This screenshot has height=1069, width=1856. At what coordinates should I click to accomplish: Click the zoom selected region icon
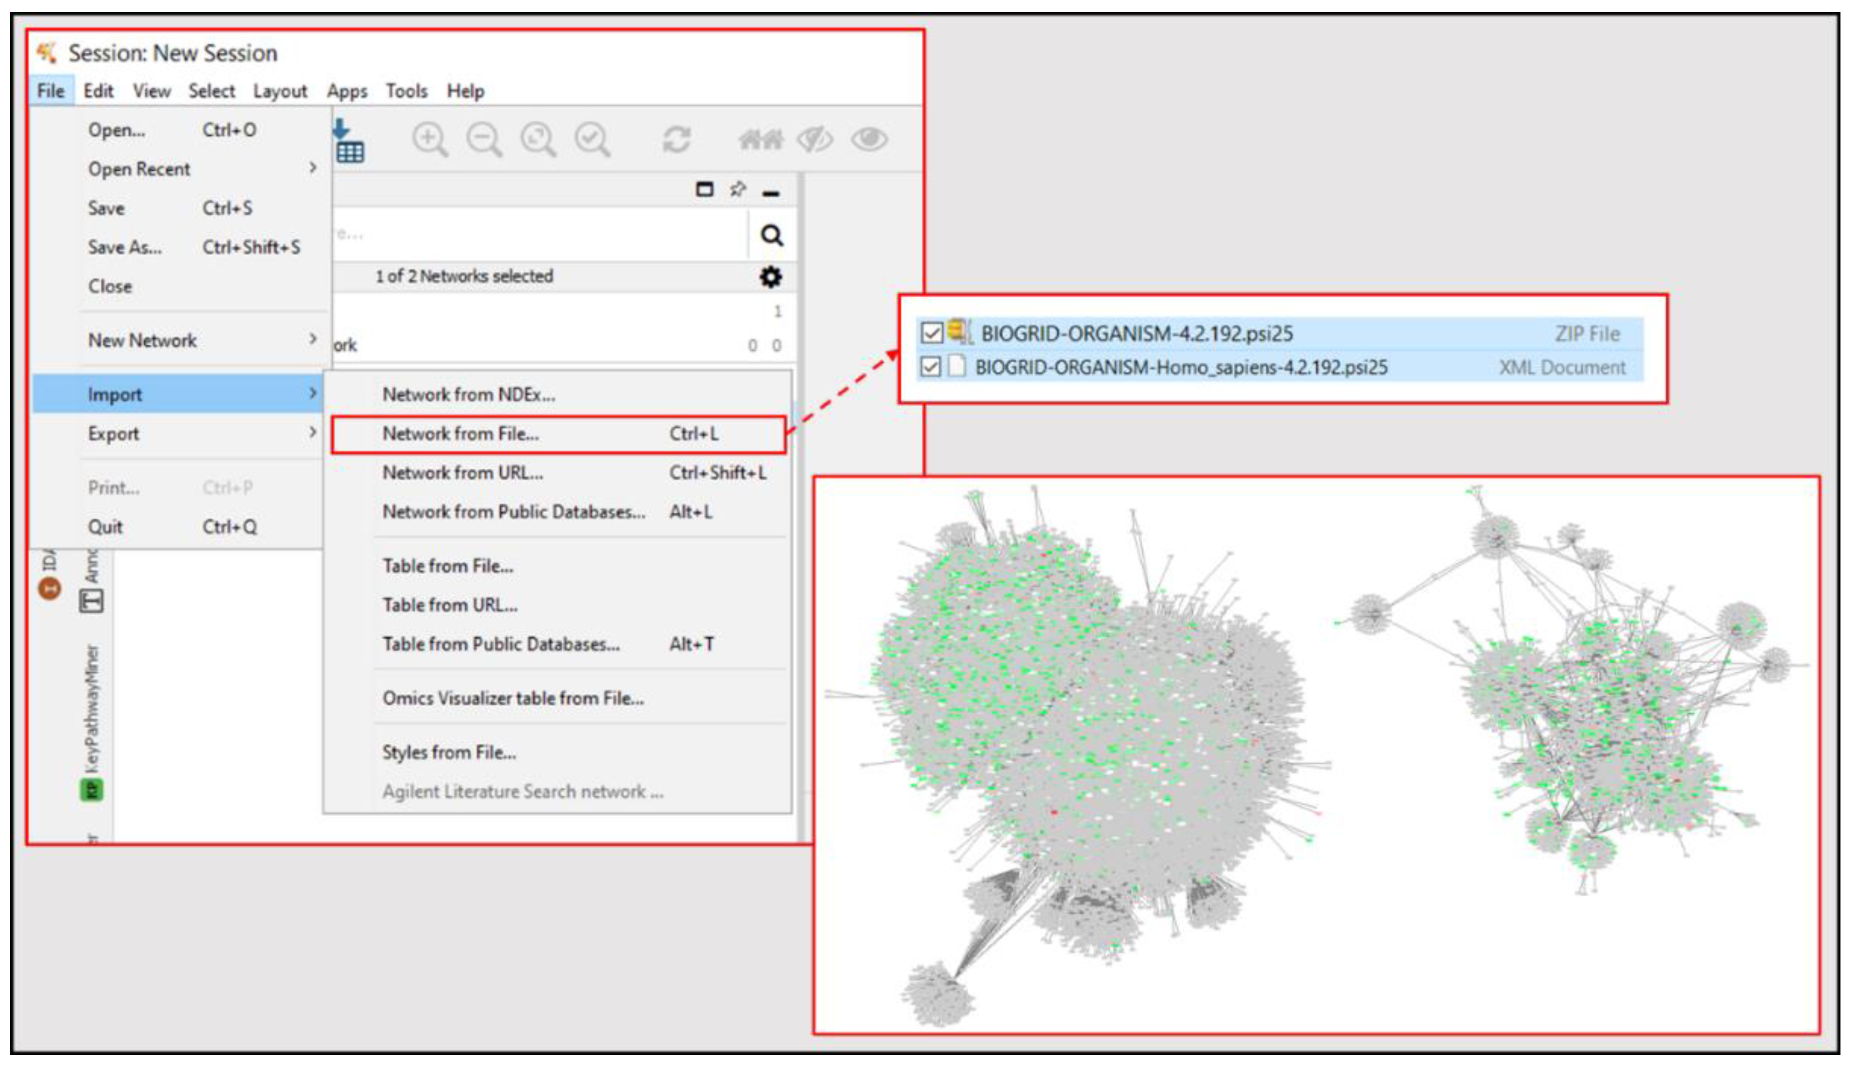(x=592, y=139)
